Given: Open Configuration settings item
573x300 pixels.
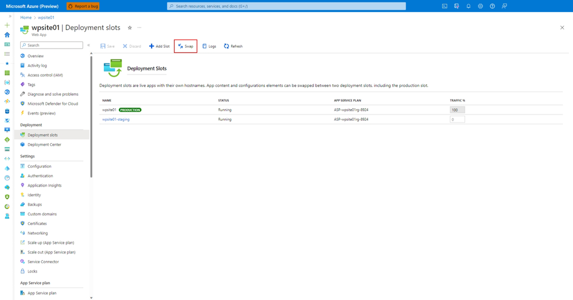Looking at the screenshot, I should 39,167.
